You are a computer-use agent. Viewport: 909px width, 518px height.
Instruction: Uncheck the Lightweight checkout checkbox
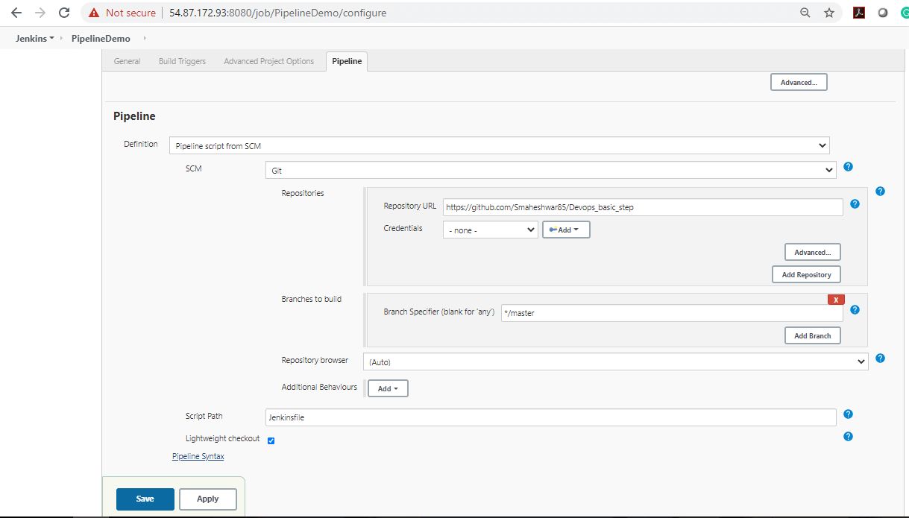pyautogui.click(x=271, y=440)
